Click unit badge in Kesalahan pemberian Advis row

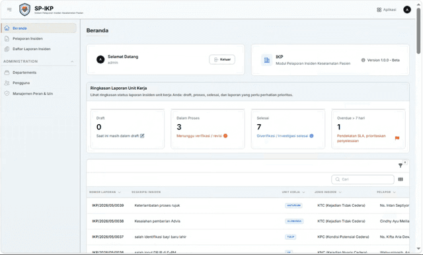(294, 221)
